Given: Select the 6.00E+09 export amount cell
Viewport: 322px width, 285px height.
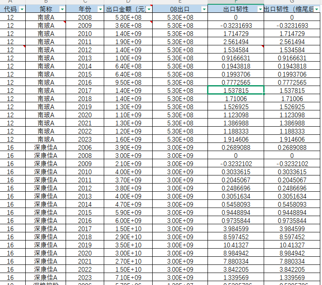Looking at the screenshot, I should [128, 220].
